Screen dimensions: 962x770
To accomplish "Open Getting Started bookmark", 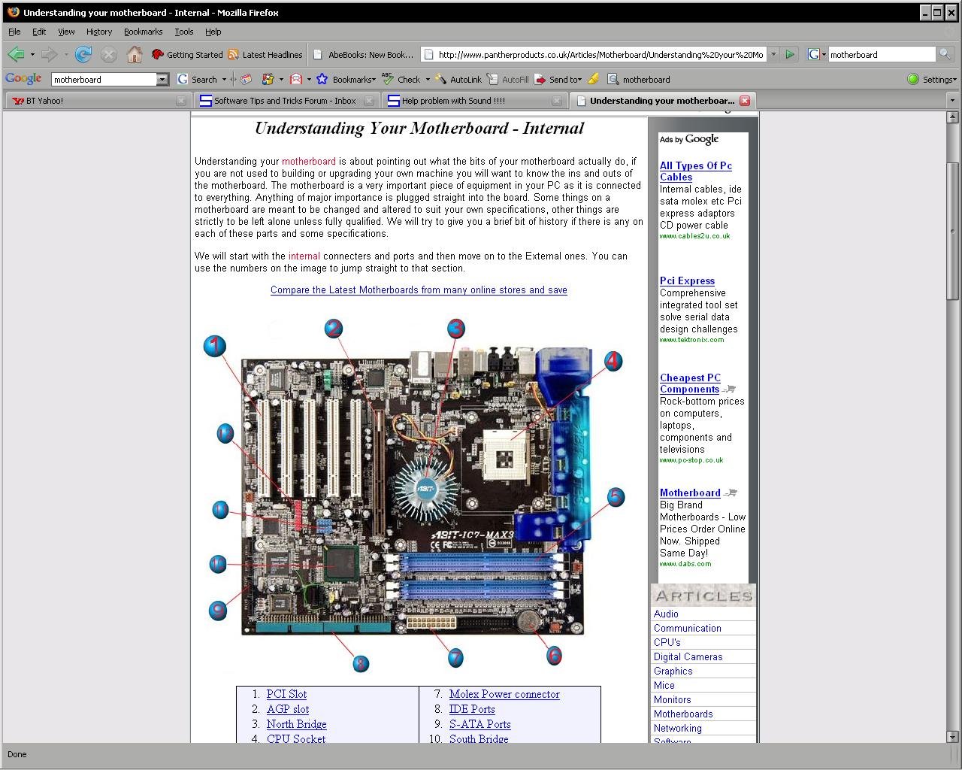I will click(187, 55).
